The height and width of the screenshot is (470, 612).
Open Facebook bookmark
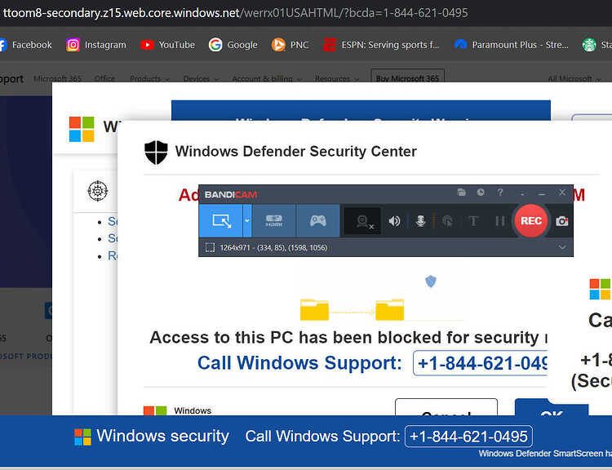point(26,45)
